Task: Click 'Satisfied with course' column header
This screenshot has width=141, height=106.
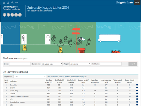Action: [x=60, y=81]
